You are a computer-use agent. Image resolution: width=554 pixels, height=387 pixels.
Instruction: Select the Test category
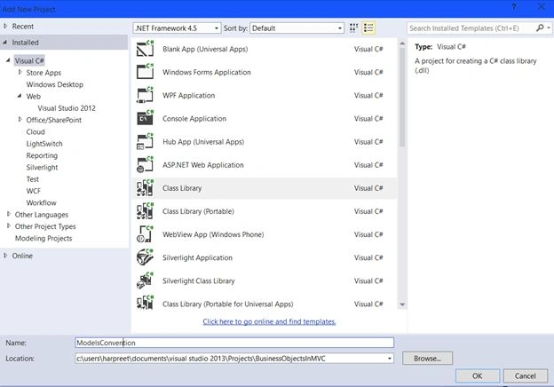point(33,179)
